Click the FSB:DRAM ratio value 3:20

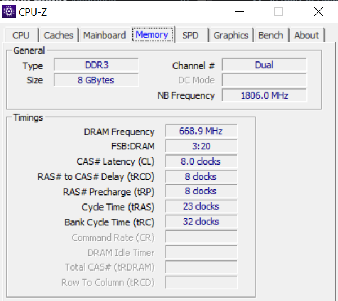[x=201, y=146]
